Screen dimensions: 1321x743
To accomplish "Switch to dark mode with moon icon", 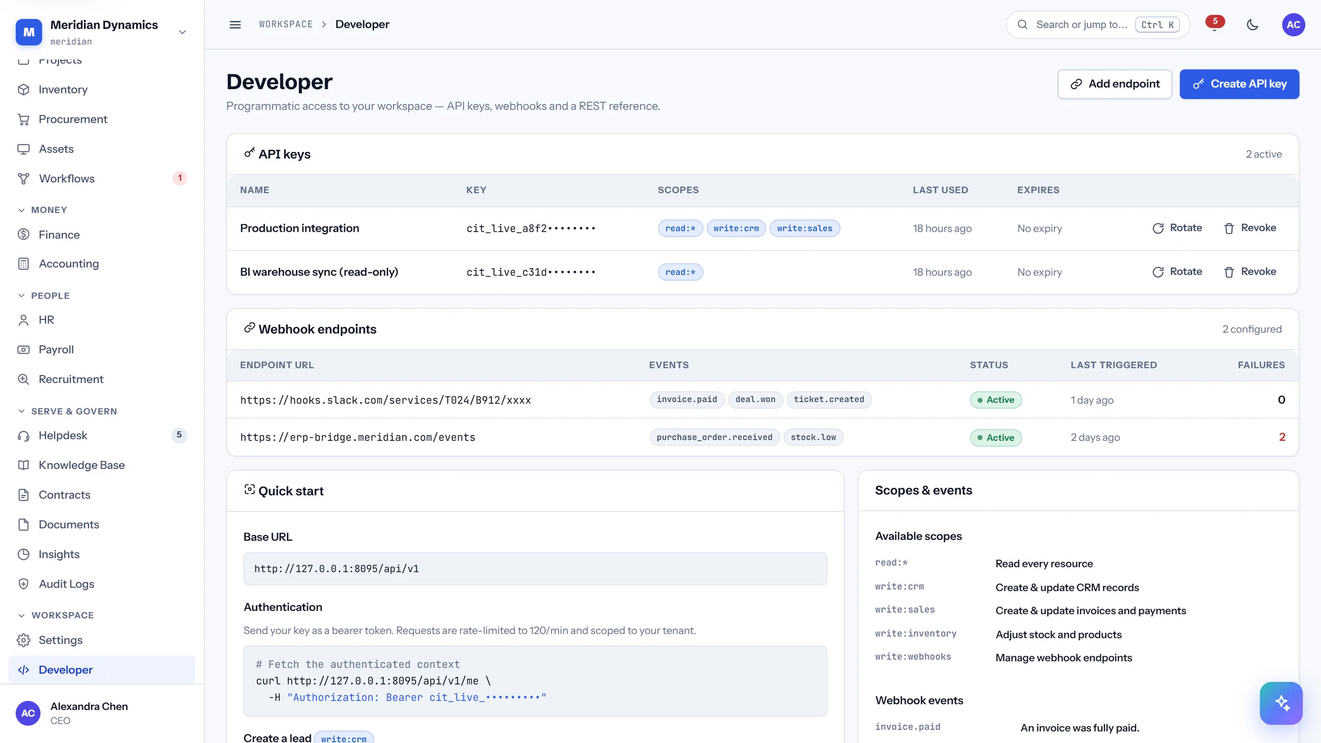I will (1252, 25).
